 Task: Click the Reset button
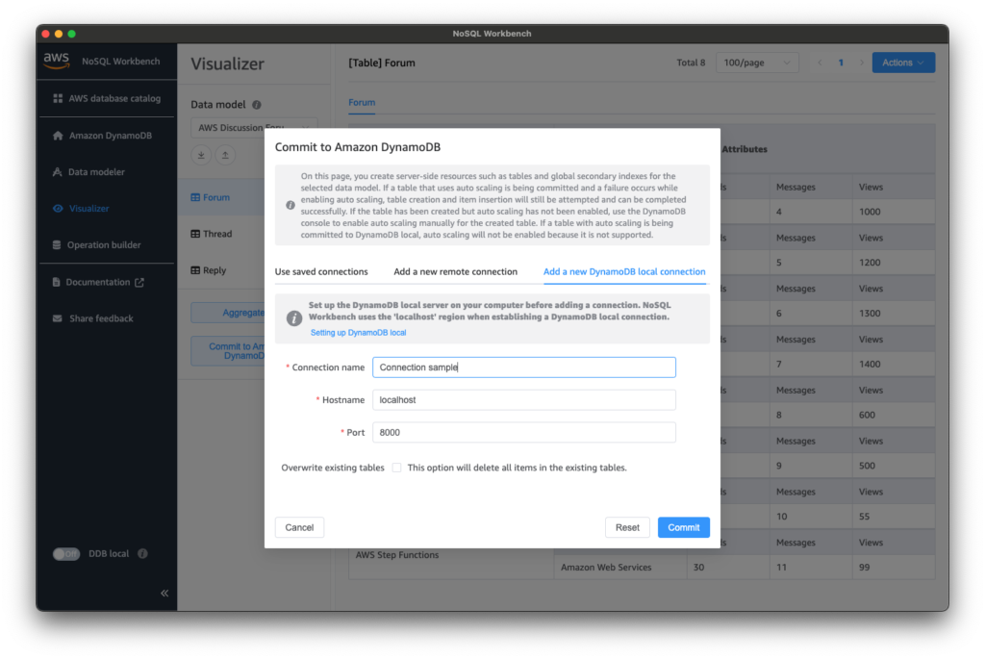627,527
